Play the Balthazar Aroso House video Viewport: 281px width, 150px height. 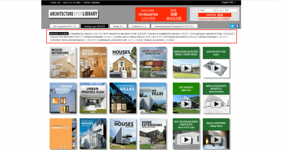coord(186,139)
